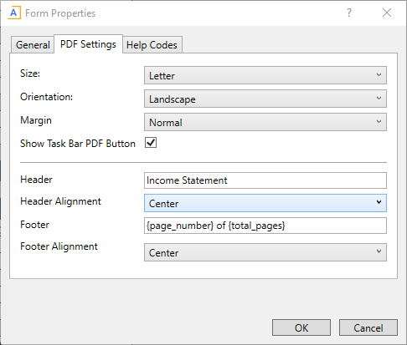Click the question mark help icon
This screenshot has width=407, height=345.
349,13
